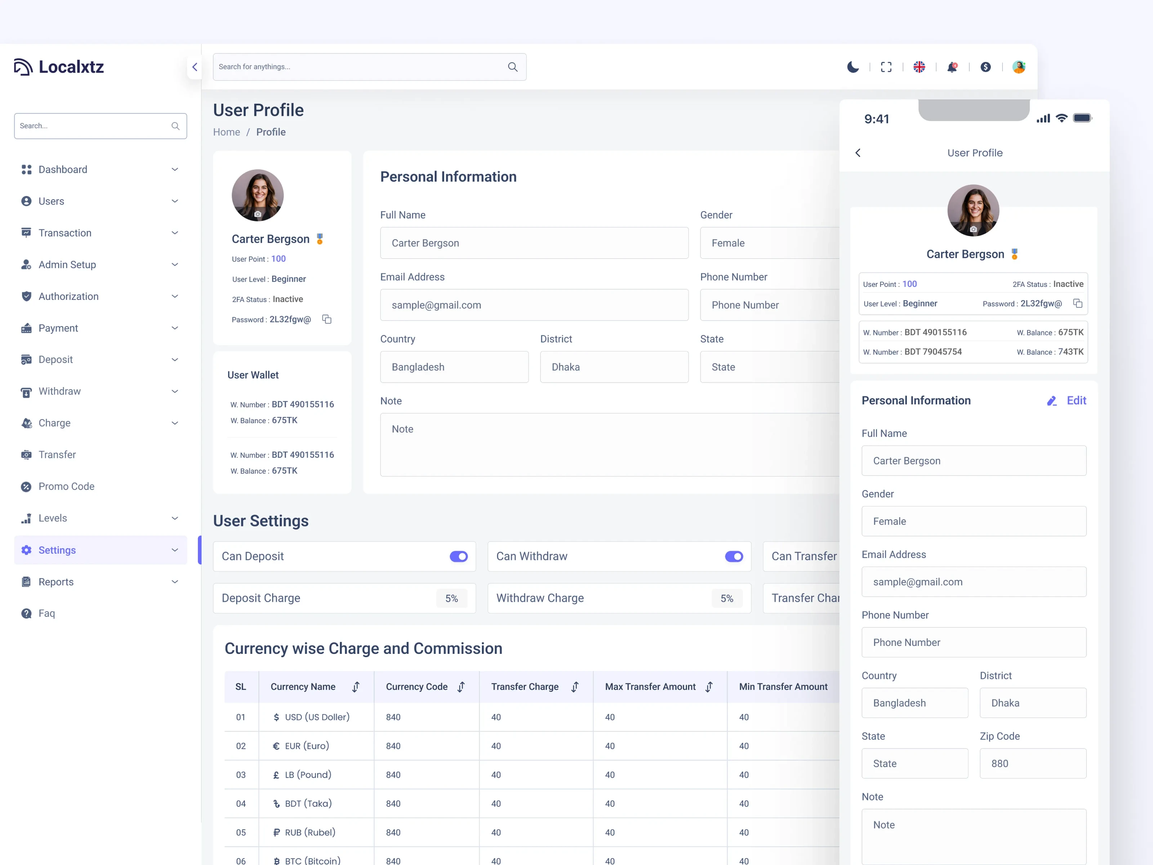Image resolution: width=1153 pixels, height=865 pixels.
Task: Sort by Currency Name column arrows
Action: coord(356,687)
